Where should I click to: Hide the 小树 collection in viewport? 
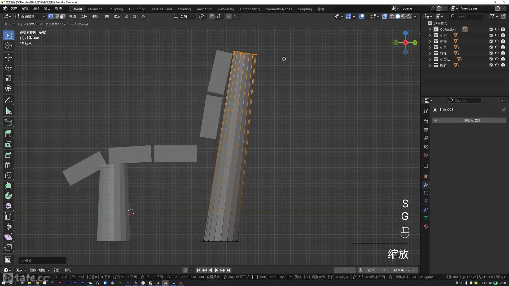point(497,35)
